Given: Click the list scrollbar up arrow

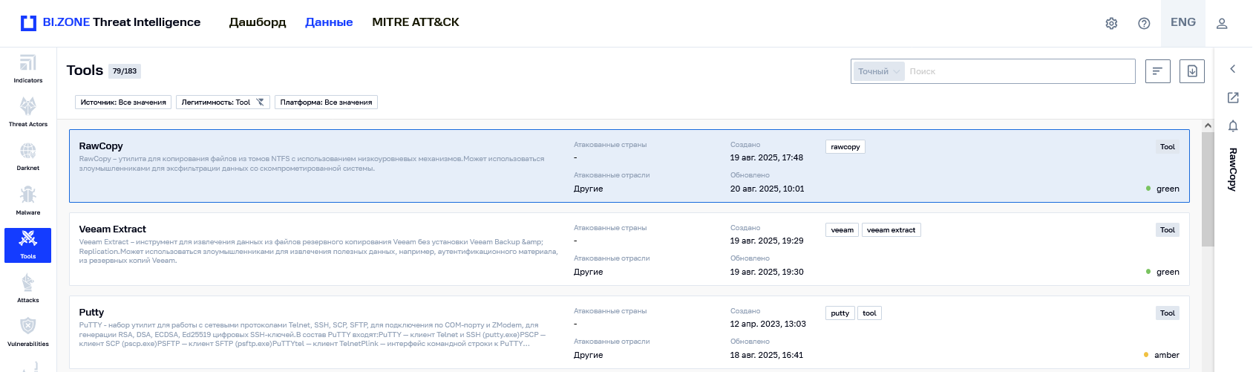Looking at the screenshot, I should 1208,126.
